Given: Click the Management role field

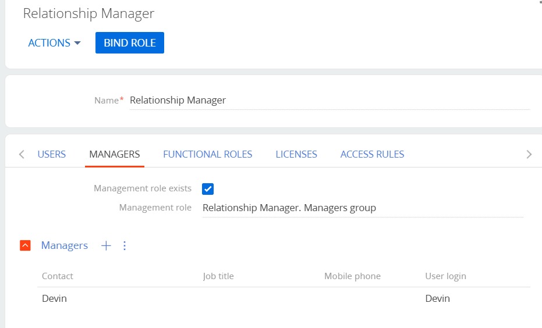Looking at the screenshot, I should pos(362,208).
